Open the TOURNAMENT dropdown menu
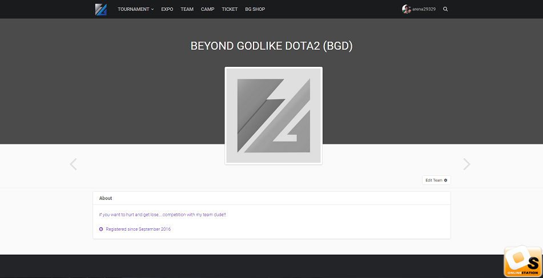Viewport: 543px width, 278px height. (135, 9)
